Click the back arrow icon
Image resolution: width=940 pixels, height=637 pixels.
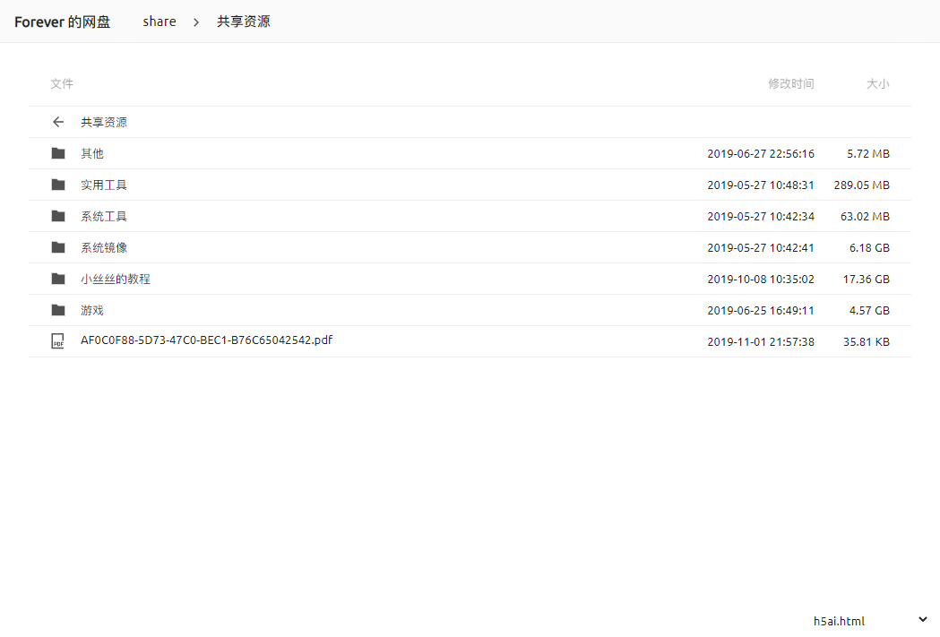[x=58, y=122]
